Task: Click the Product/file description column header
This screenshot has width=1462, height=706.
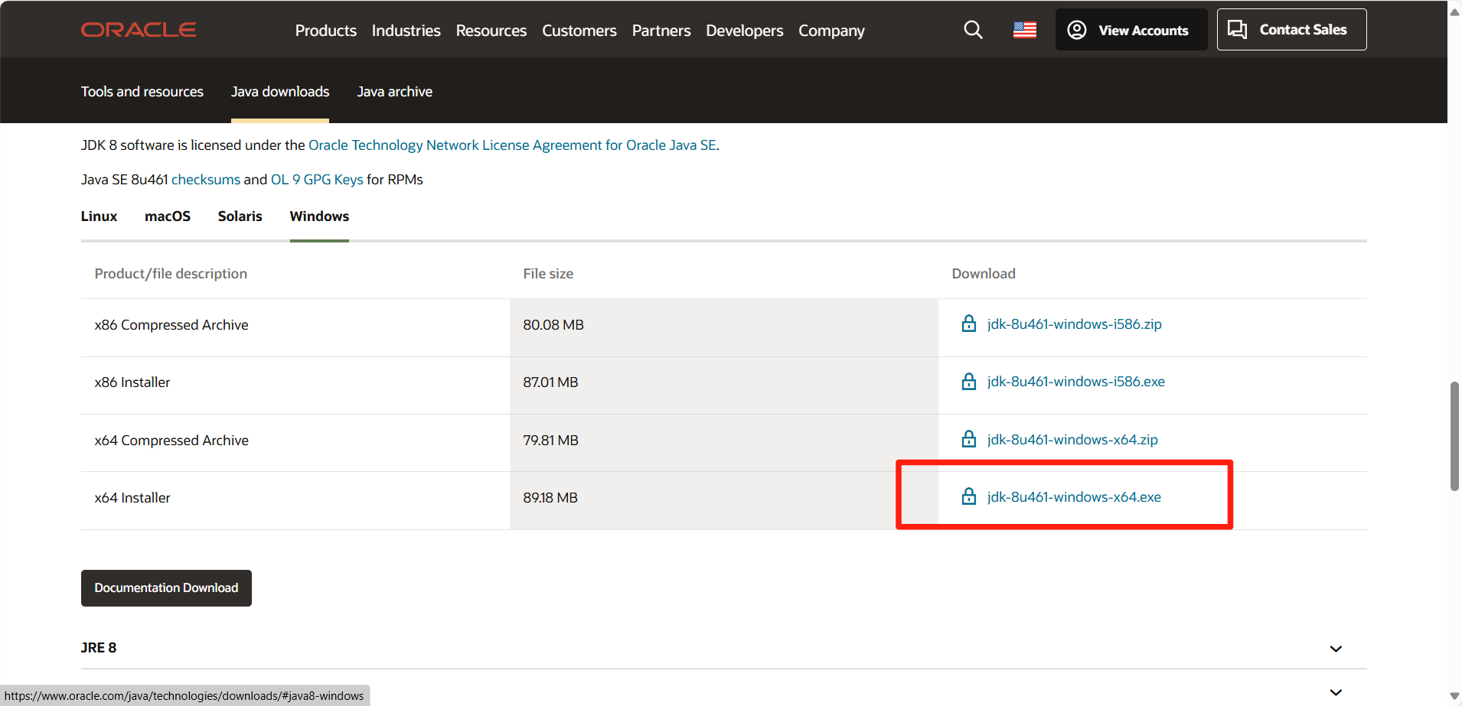Action: [x=171, y=274]
